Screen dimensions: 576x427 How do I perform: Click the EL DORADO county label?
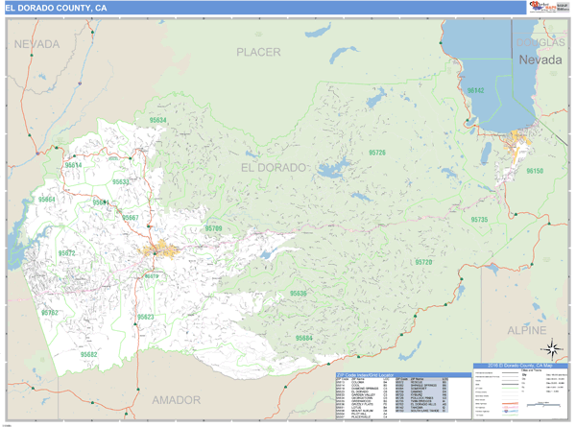pos(274,168)
